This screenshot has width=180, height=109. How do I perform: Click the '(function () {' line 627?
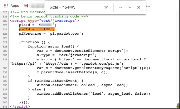point(35,42)
